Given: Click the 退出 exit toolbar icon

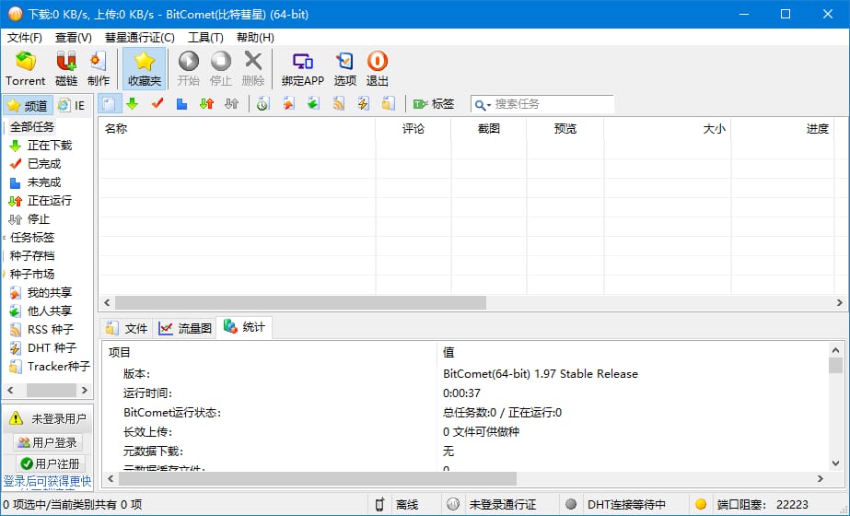Looking at the screenshot, I should 378,68.
